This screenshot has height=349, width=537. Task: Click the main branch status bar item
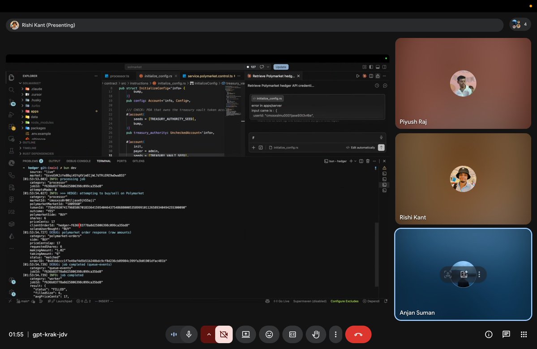pos(22,301)
